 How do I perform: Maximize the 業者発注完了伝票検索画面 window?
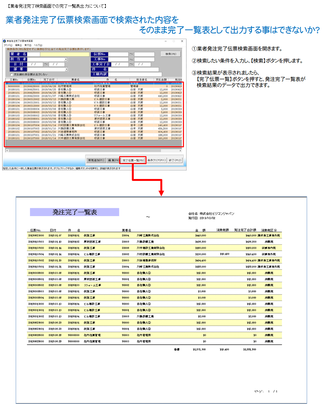click(174, 41)
